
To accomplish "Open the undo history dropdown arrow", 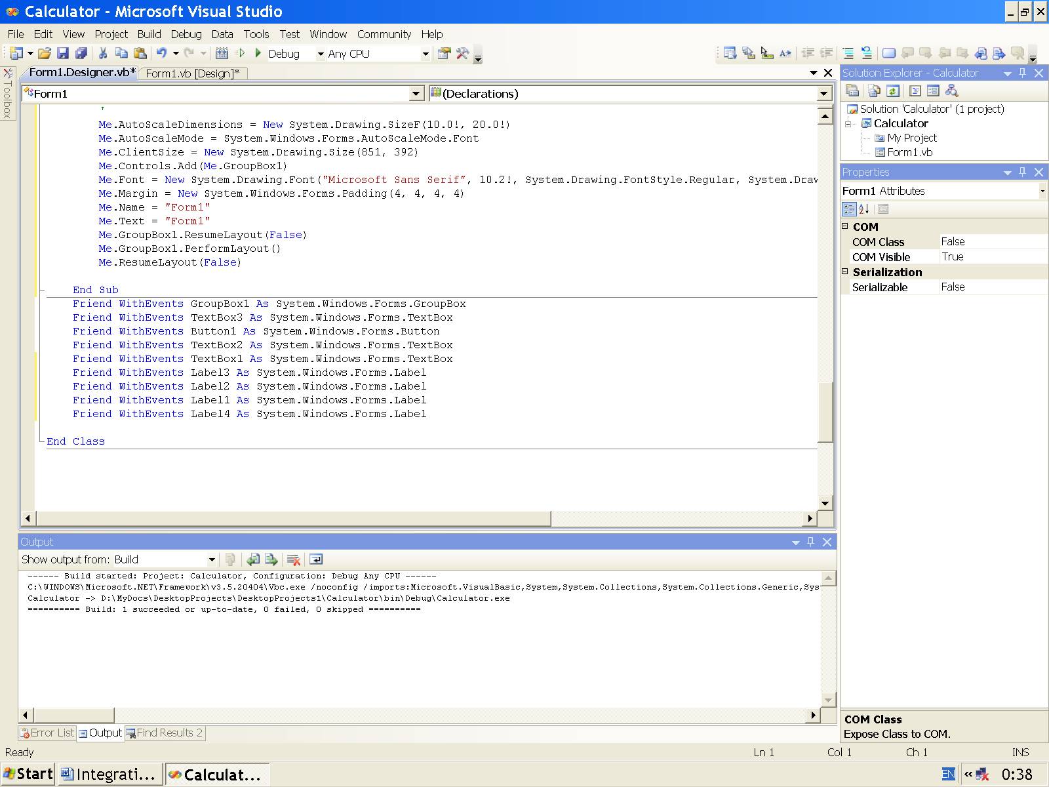I will [x=176, y=54].
